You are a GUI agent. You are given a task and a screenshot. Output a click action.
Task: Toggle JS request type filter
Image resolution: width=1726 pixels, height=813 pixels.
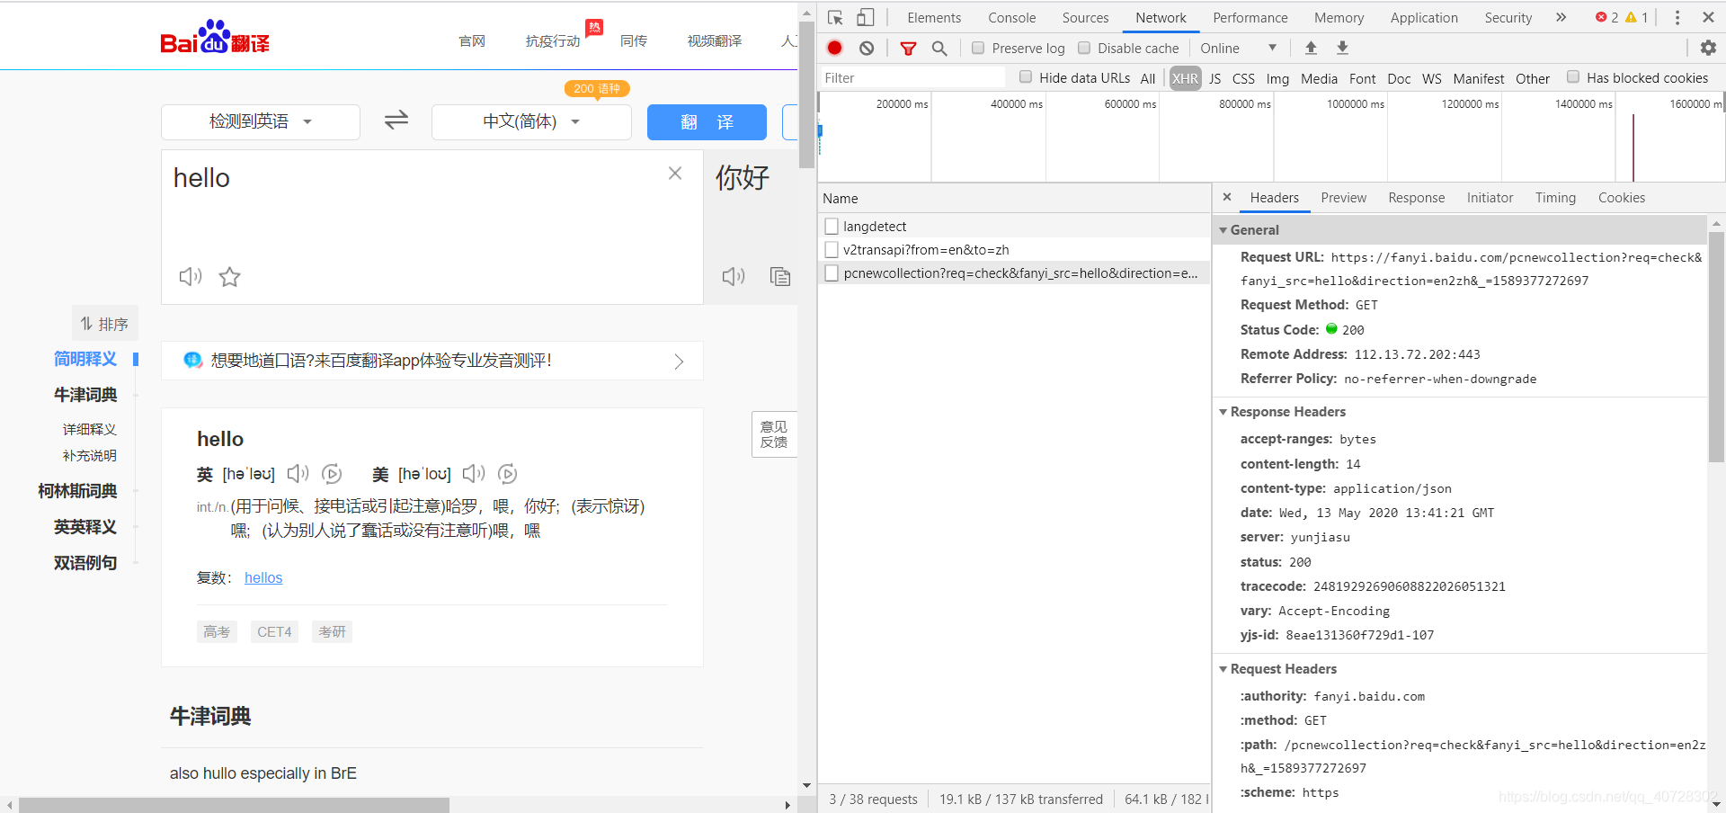point(1215,78)
